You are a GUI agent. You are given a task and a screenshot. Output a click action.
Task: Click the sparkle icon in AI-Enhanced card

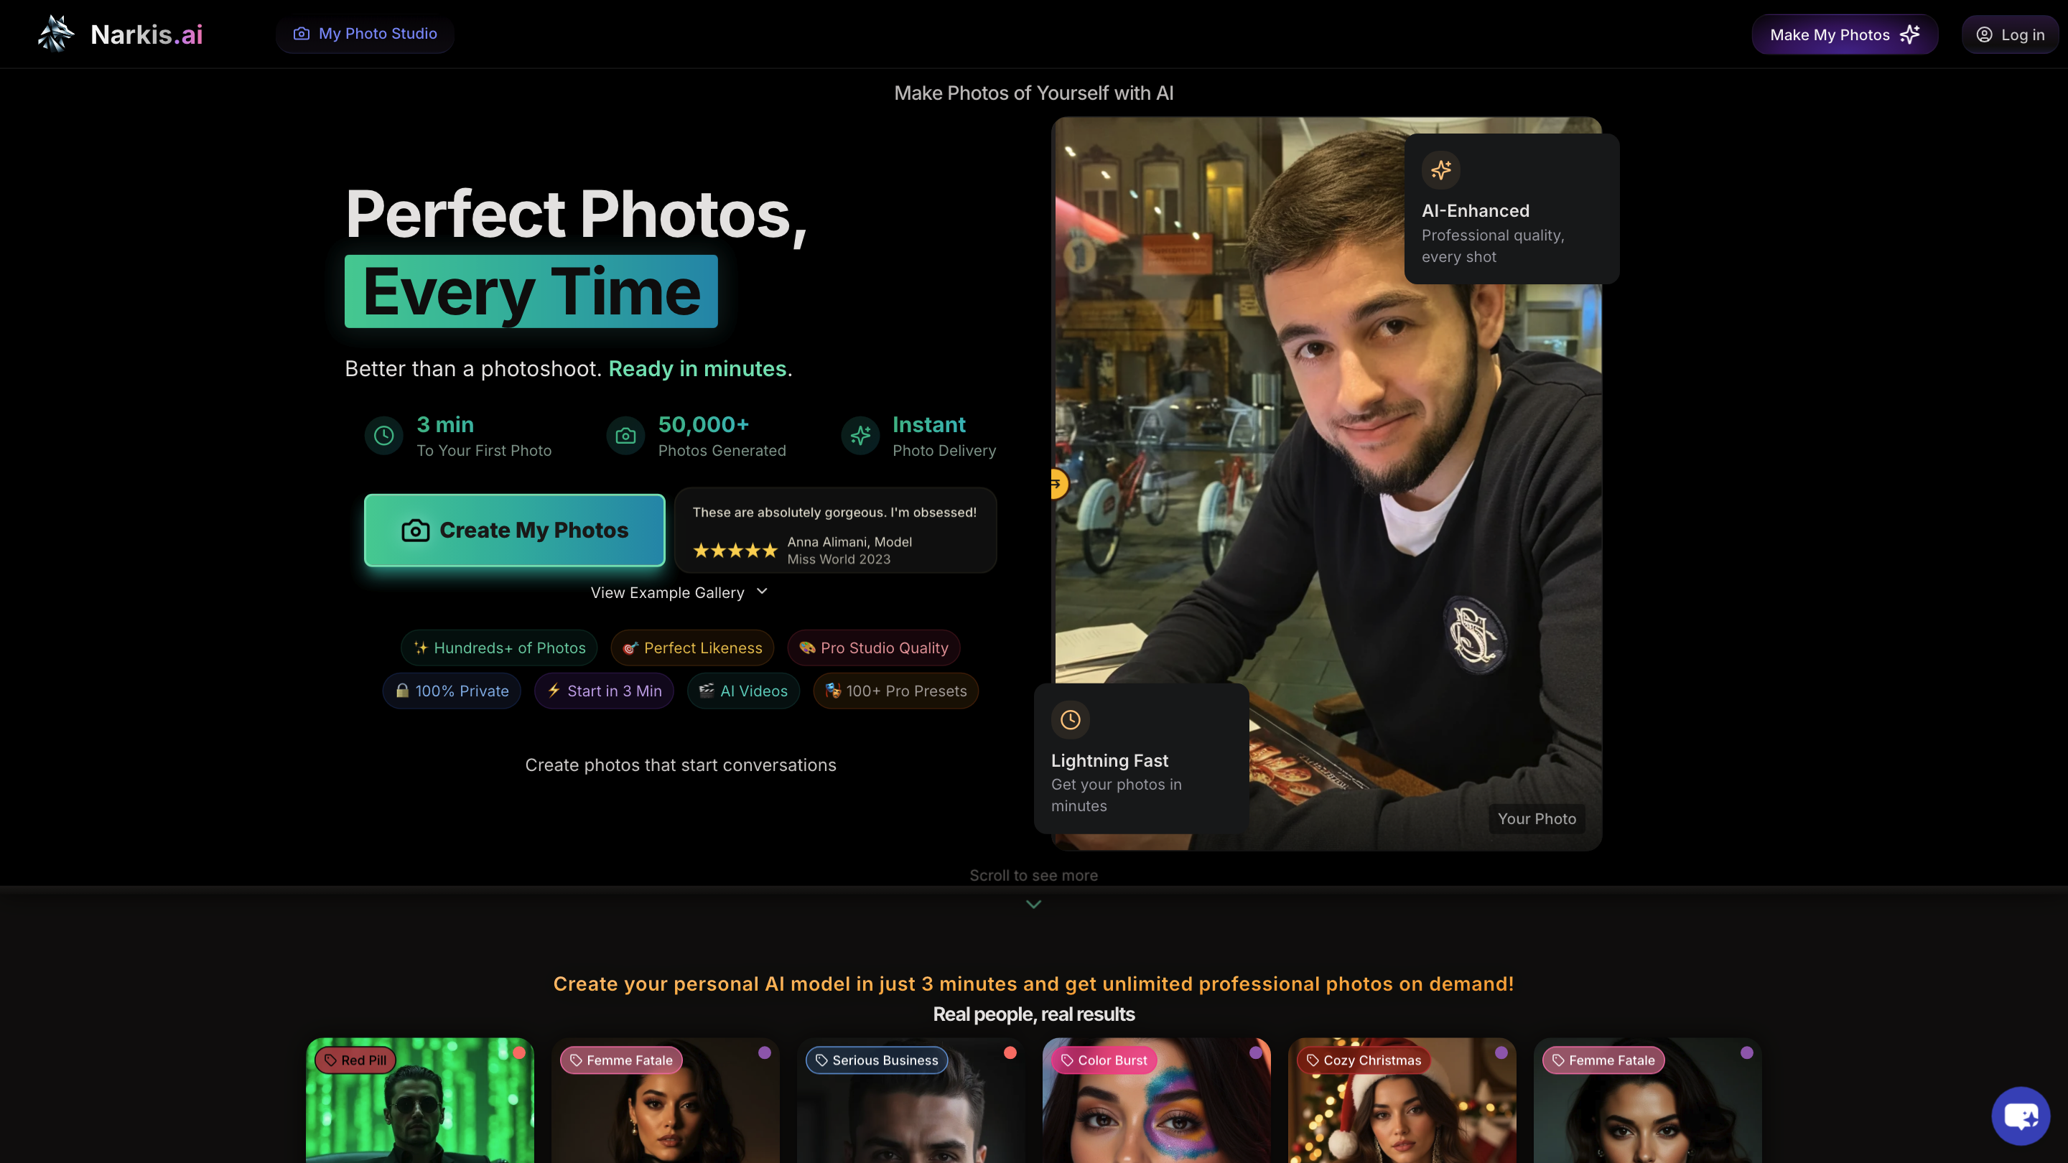tap(1441, 169)
